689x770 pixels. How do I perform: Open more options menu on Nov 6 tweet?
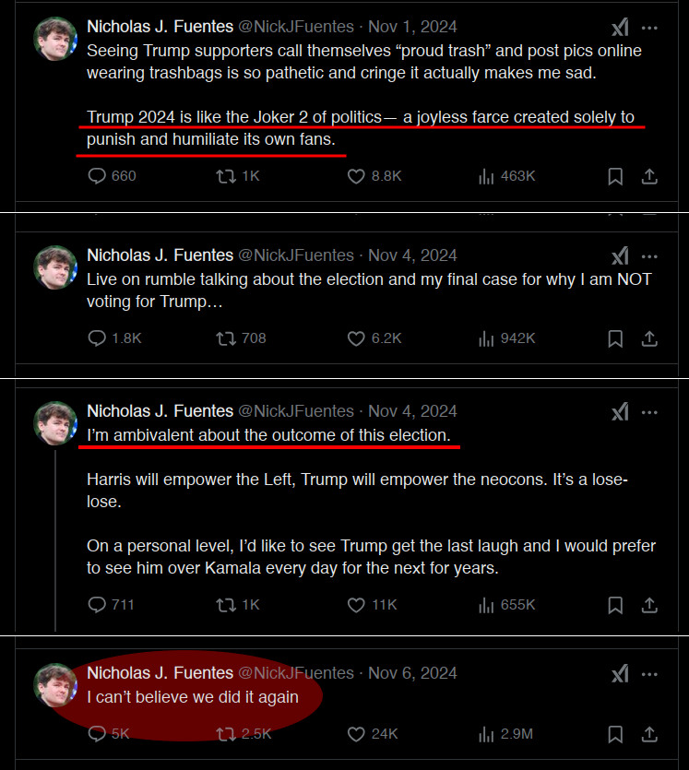[649, 674]
